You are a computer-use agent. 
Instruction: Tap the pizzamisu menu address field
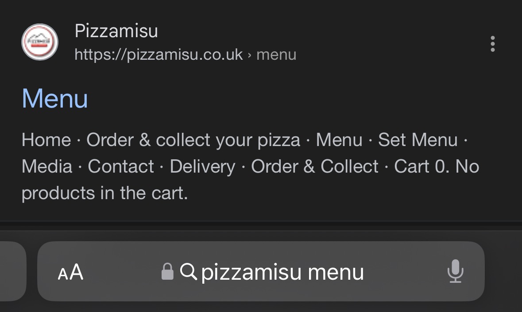coord(282,272)
